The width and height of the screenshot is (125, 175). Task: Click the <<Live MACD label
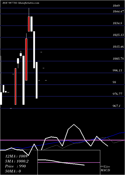click(x=105, y=168)
